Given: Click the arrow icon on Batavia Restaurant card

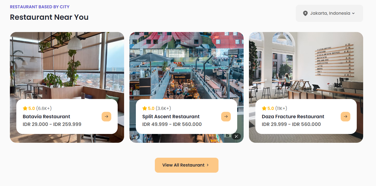Looking at the screenshot, I should (106, 117).
